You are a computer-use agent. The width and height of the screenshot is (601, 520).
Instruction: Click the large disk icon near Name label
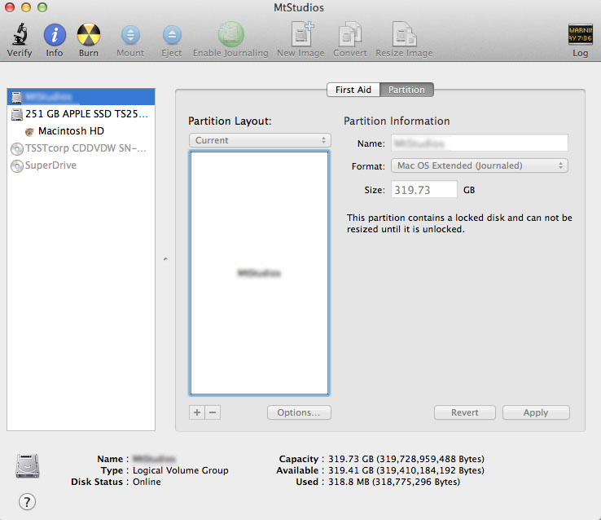click(27, 466)
